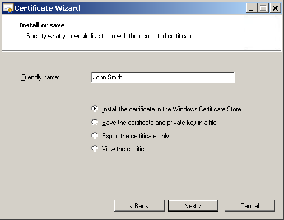
Task: Click the Install or save heading
Action: (x=42, y=25)
